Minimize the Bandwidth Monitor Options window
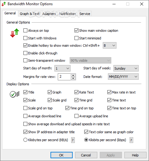149x161 pixels. coord(114,4)
